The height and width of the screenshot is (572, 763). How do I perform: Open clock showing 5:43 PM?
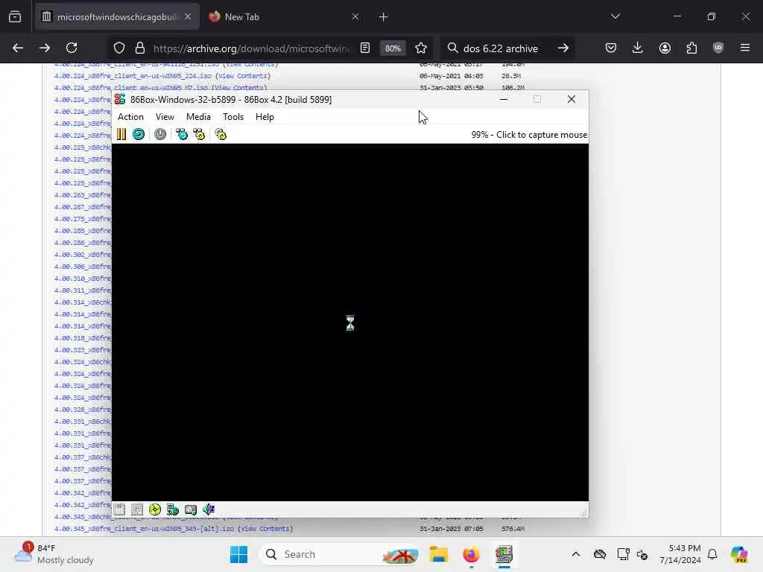point(680,554)
